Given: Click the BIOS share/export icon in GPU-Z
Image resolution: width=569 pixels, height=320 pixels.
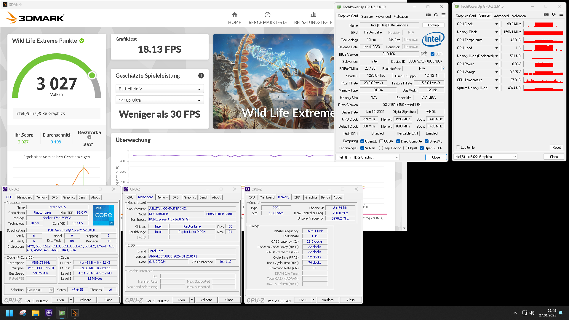Looking at the screenshot, I should point(424,54).
